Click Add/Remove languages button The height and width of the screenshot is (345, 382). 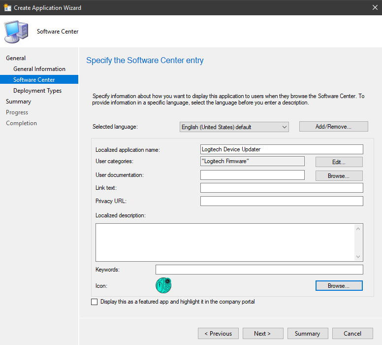pos(334,127)
